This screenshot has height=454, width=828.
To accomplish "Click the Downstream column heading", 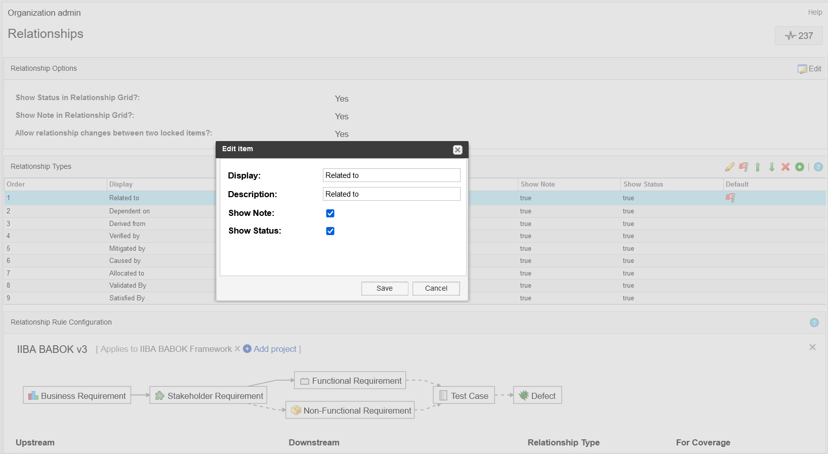I will pyautogui.click(x=314, y=442).
